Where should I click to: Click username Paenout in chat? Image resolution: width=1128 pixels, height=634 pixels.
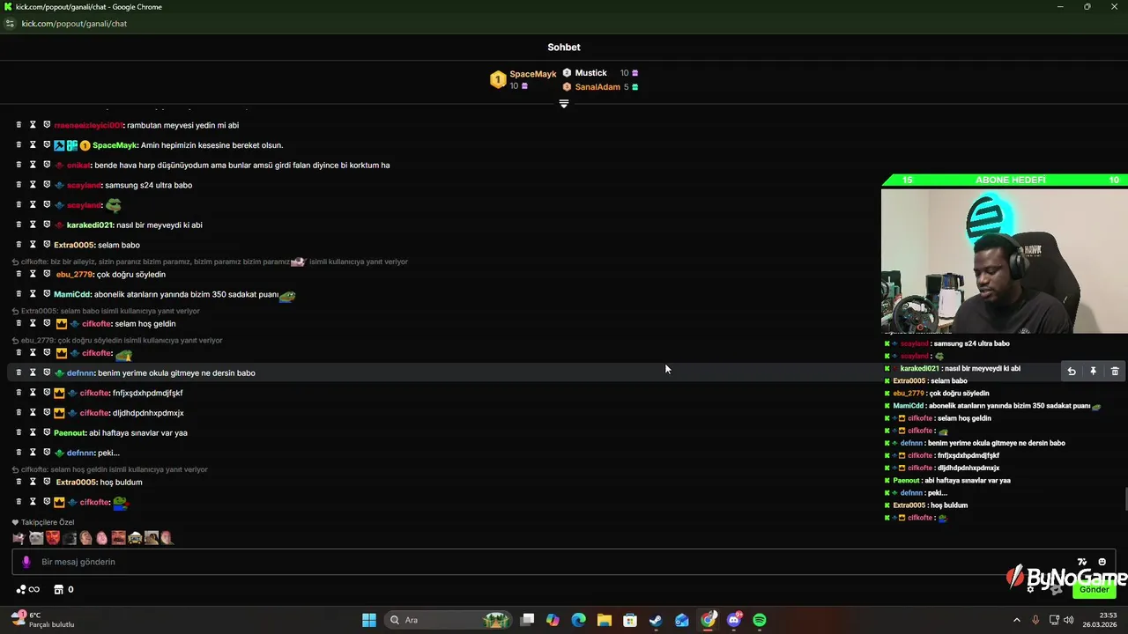(x=70, y=432)
